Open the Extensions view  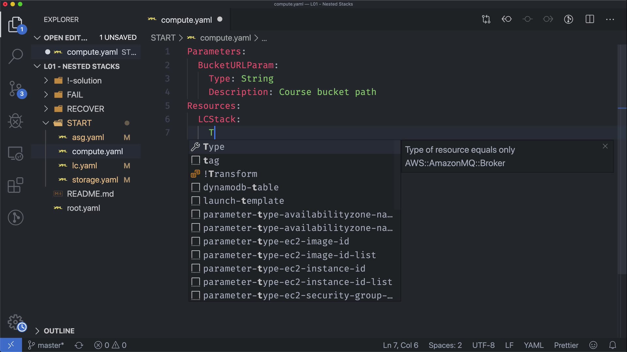click(x=15, y=185)
